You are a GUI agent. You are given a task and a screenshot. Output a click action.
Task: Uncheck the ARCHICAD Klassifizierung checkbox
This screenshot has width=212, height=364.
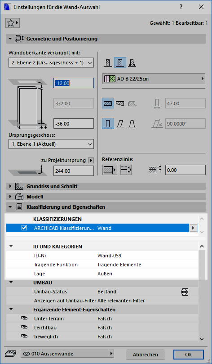pos(24,228)
